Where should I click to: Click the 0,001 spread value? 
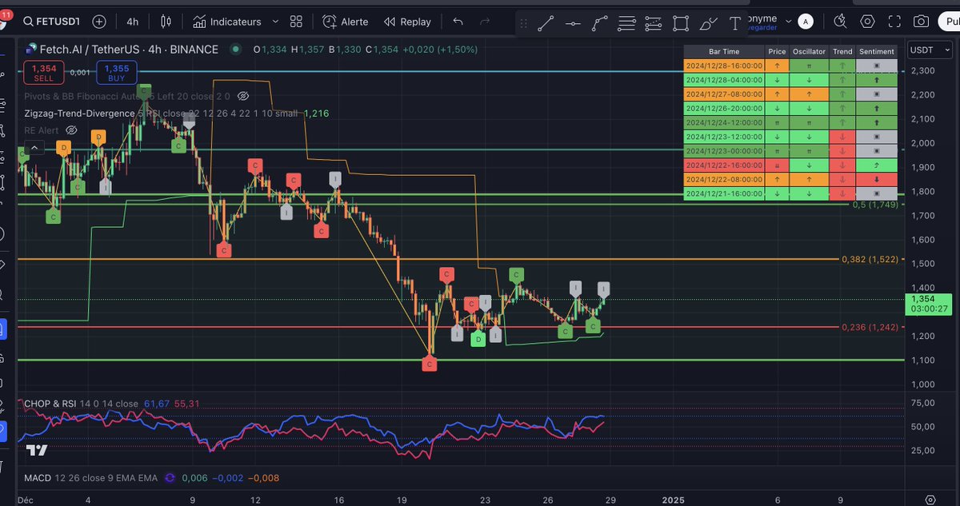tap(80, 73)
